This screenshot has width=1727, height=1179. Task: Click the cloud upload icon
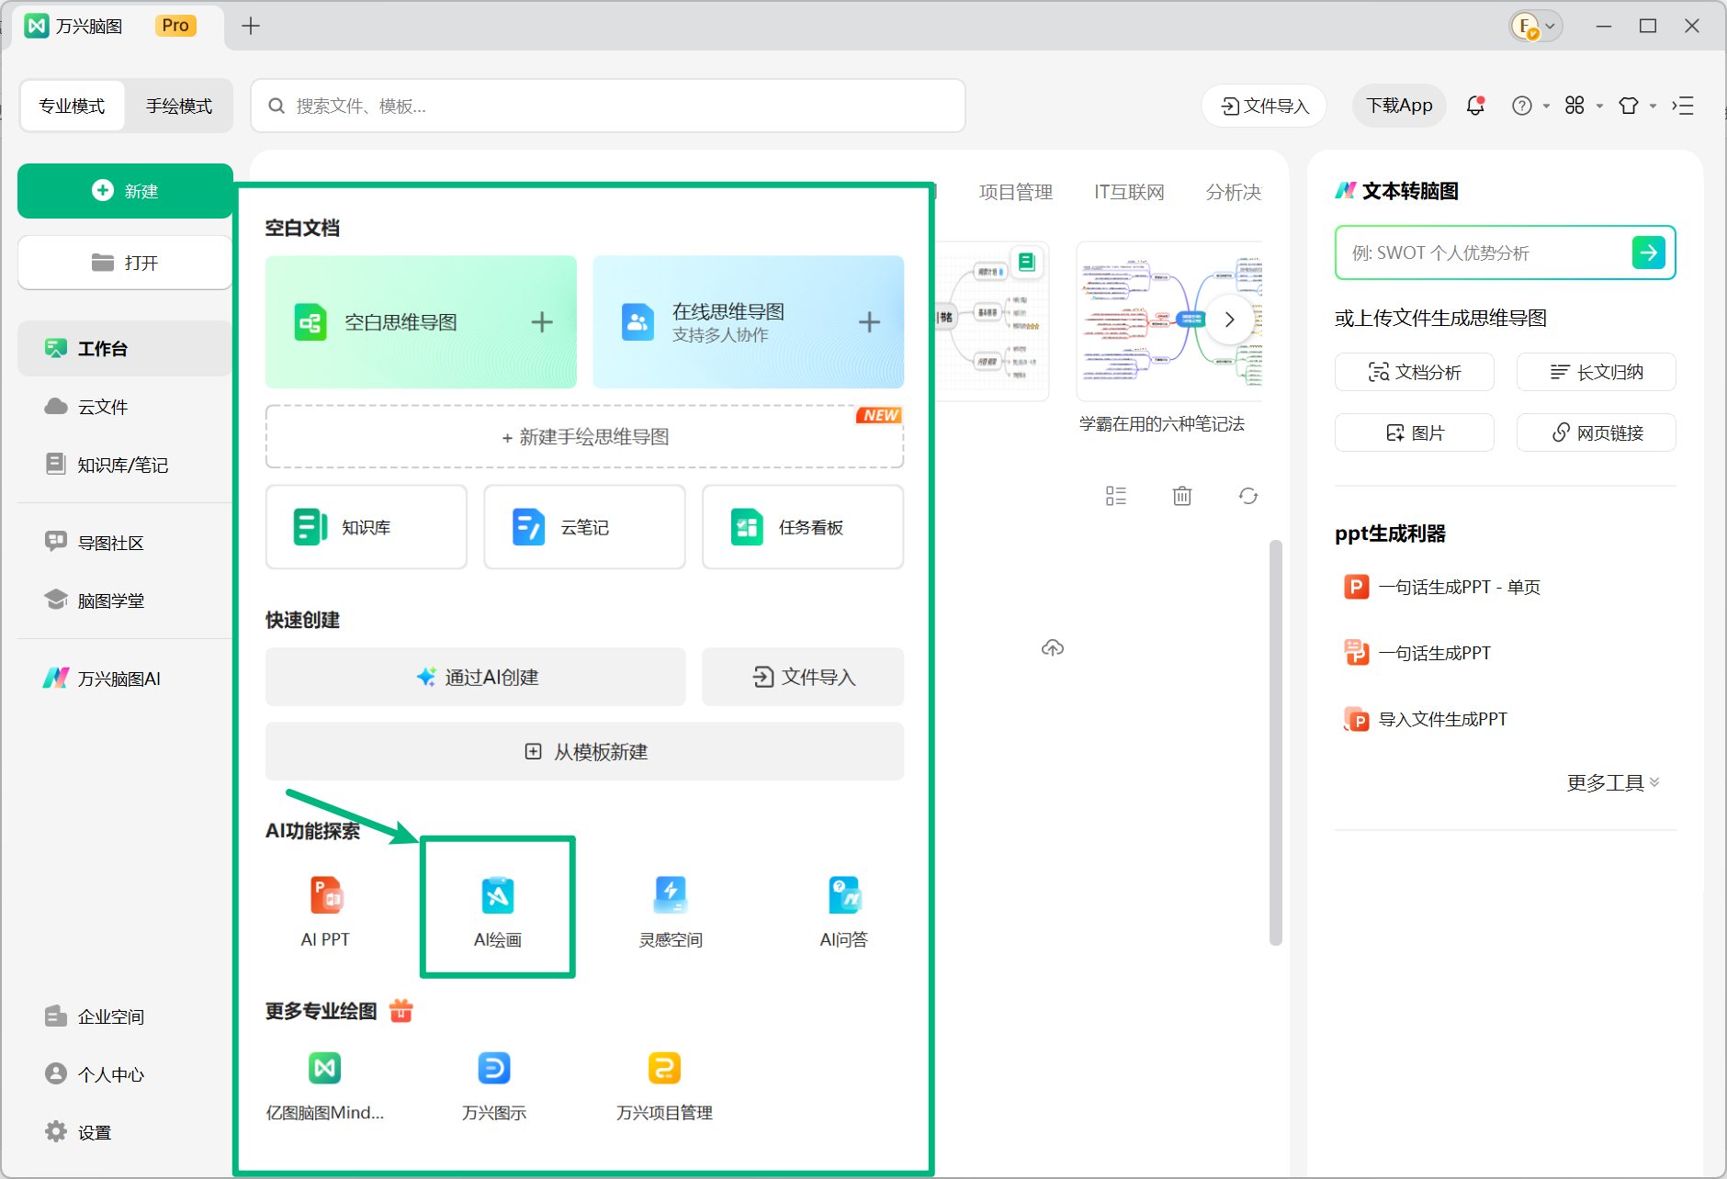pyautogui.click(x=1053, y=648)
